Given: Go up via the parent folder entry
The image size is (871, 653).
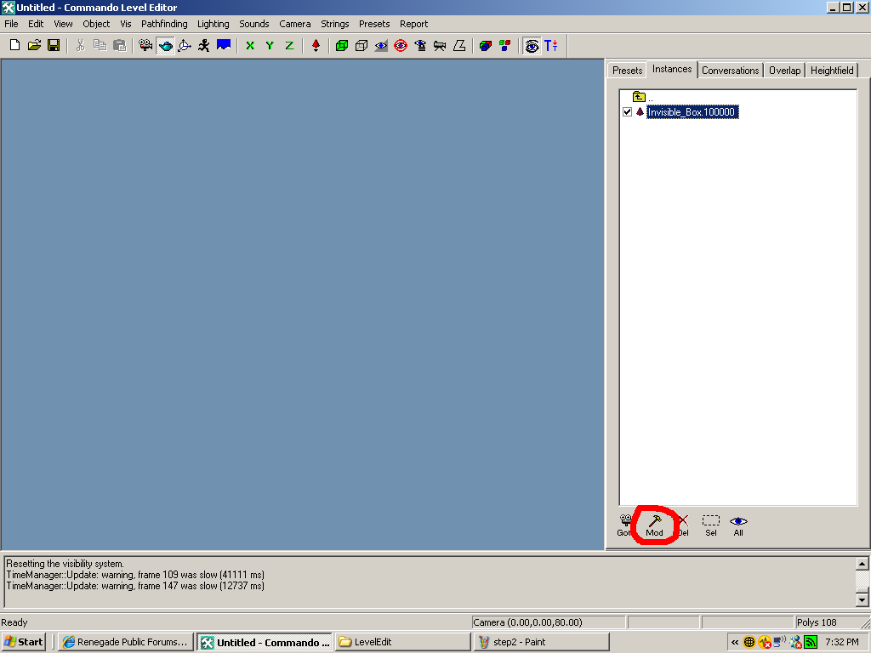Looking at the screenshot, I should [x=640, y=97].
